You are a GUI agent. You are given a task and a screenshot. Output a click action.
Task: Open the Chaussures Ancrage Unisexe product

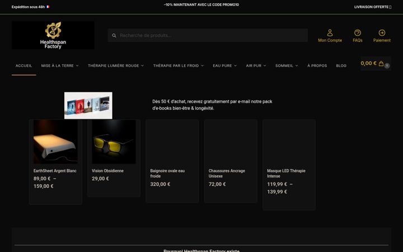[x=227, y=173]
